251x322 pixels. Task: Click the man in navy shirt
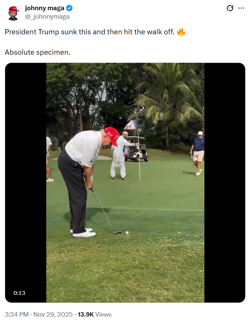198,153
